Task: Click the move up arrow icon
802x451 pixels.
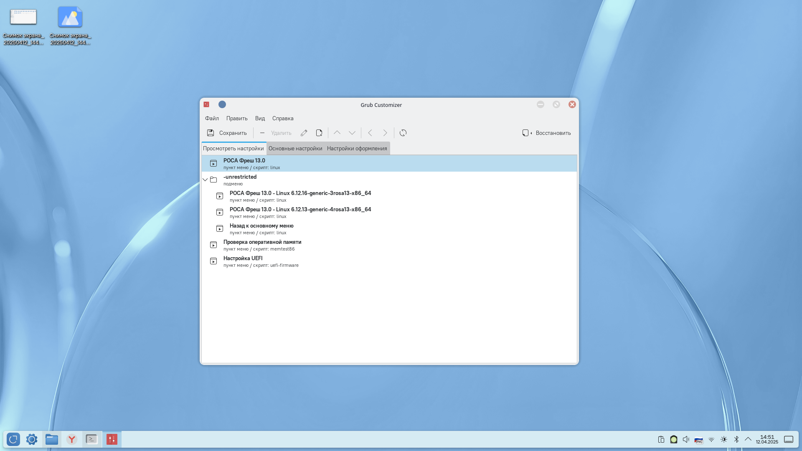Action: pos(337,133)
